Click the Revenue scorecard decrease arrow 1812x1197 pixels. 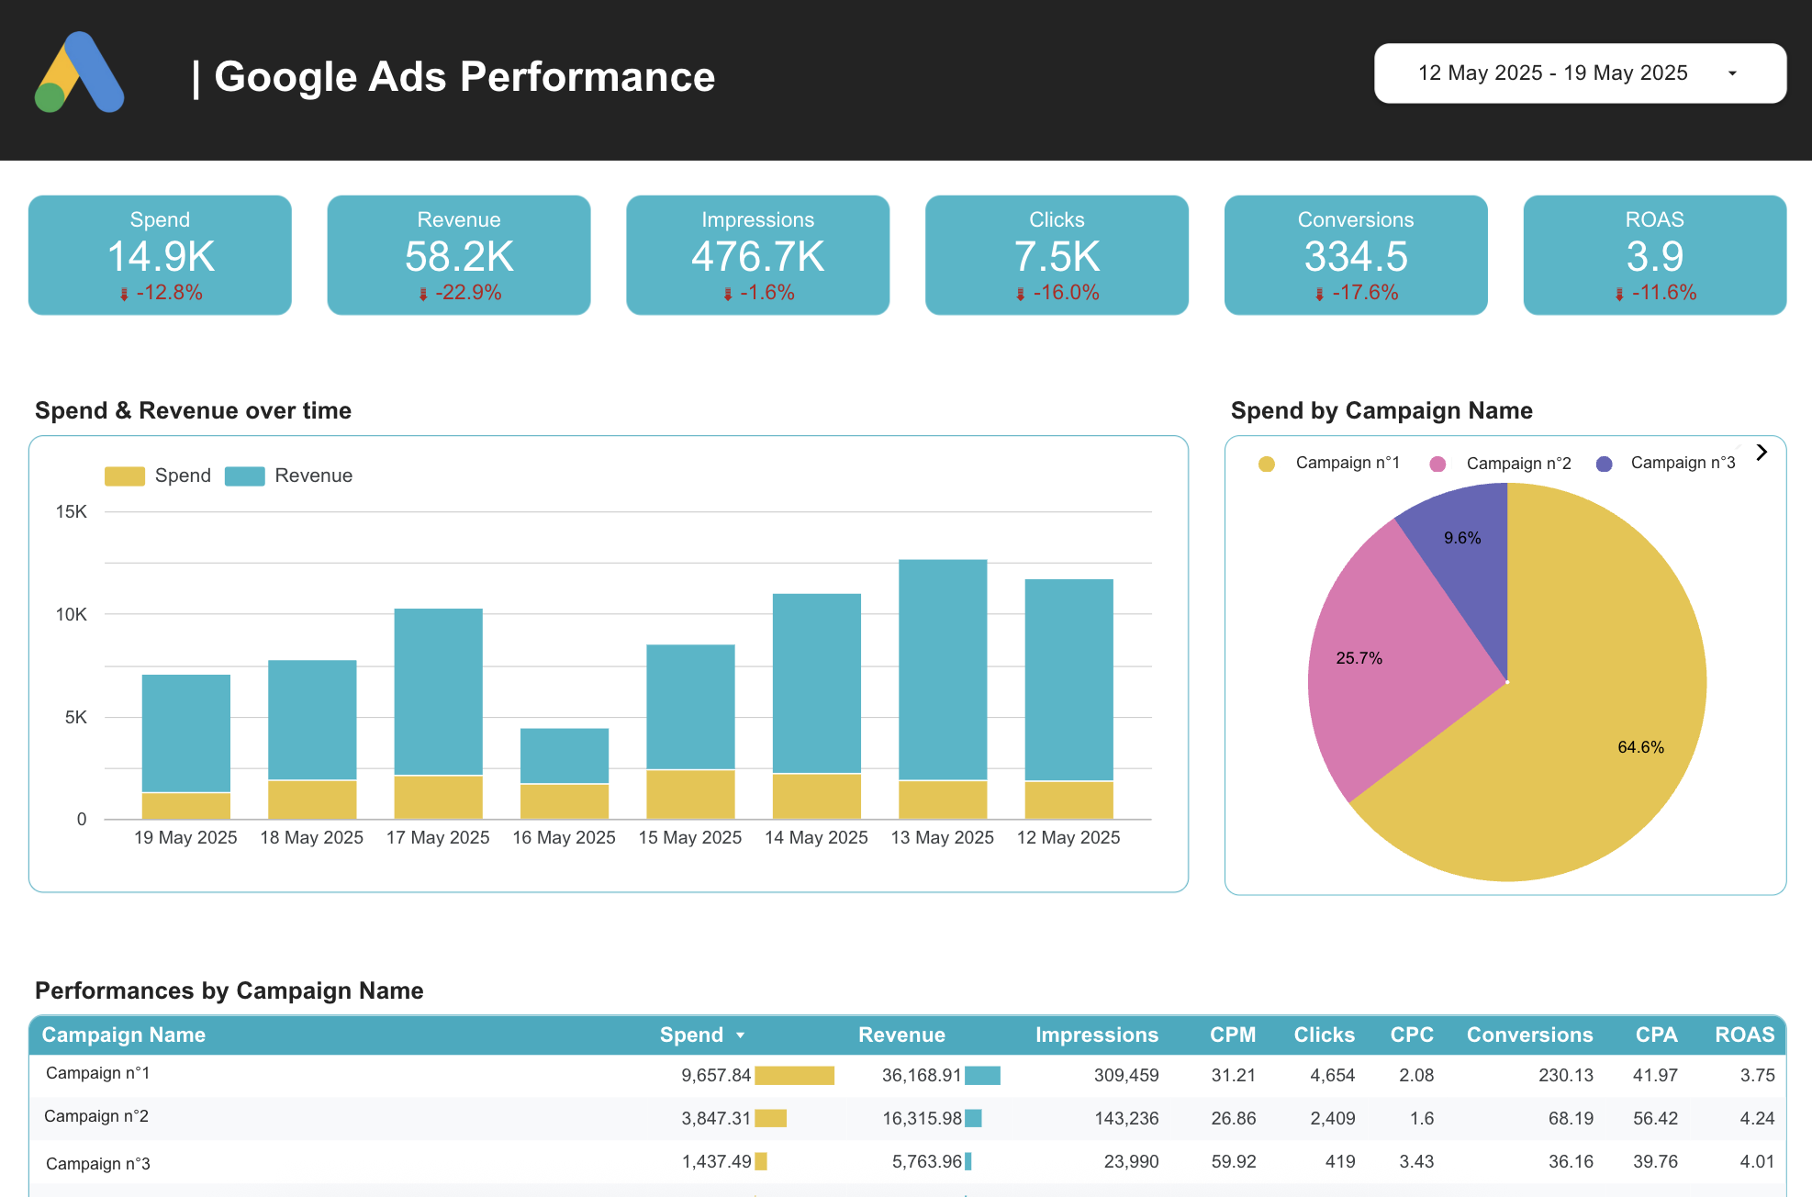(423, 294)
